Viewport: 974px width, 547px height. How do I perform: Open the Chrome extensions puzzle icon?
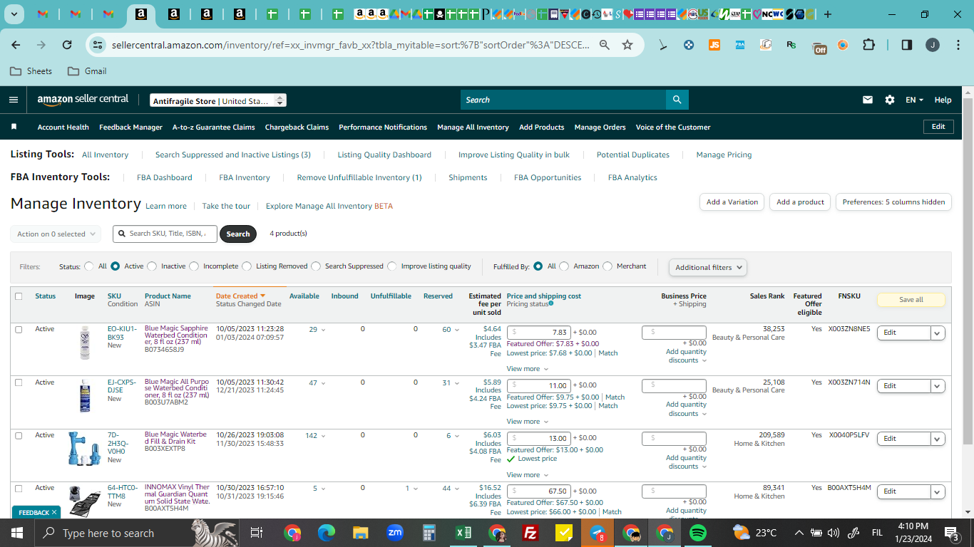[x=868, y=45]
